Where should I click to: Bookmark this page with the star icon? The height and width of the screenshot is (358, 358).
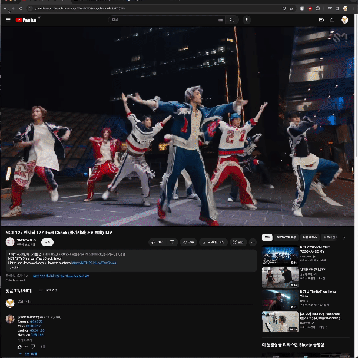[x=291, y=8]
